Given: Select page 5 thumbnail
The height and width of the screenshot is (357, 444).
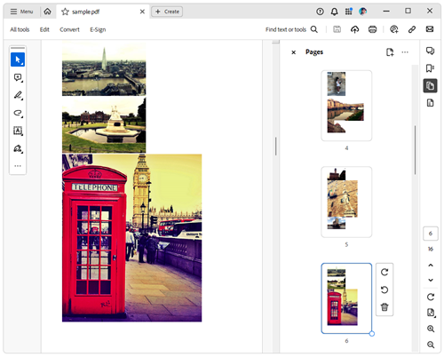Looking at the screenshot, I should click(346, 202).
